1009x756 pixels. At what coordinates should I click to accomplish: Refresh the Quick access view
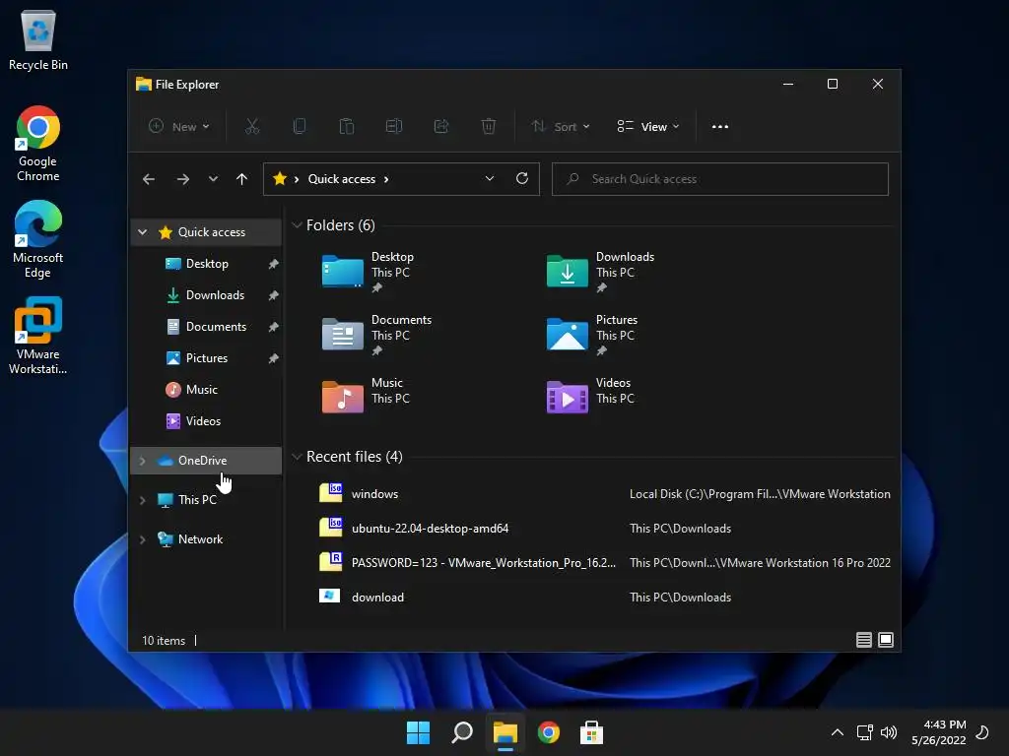click(522, 178)
